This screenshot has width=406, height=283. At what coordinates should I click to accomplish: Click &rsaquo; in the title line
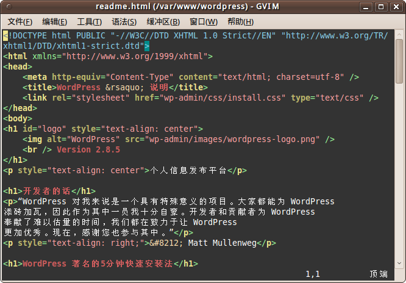coord(125,87)
